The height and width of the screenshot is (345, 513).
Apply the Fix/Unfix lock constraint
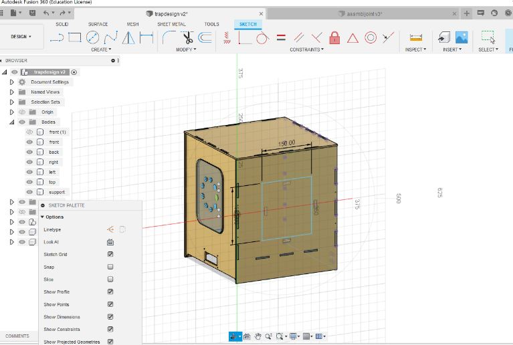click(x=334, y=37)
